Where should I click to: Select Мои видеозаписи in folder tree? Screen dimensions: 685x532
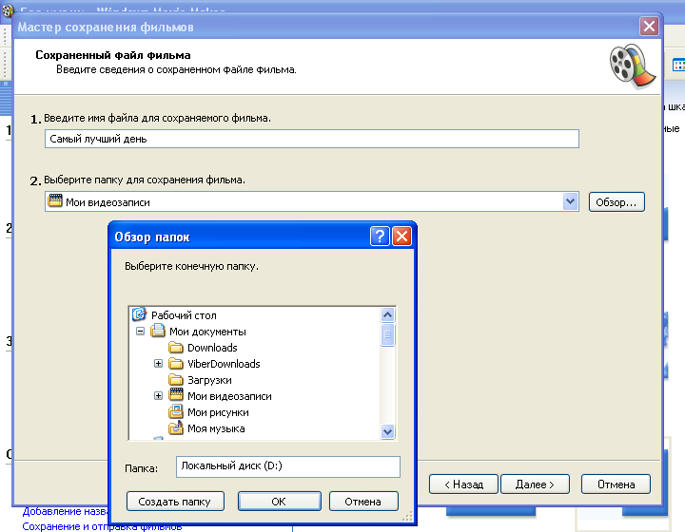pyautogui.click(x=229, y=396)
